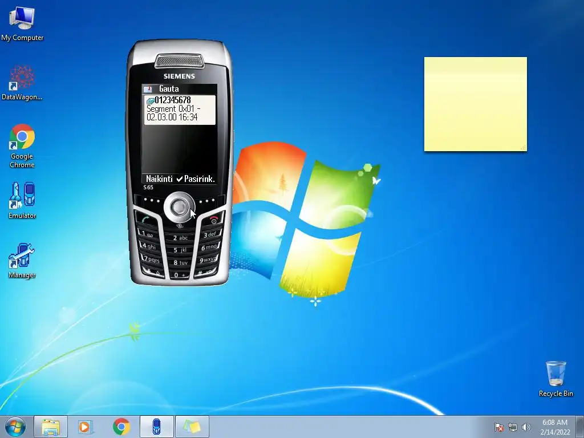Click the browser key below the joystick
Image resolution: width=584 pixels, height=438 pixels.
pos(180,226)
